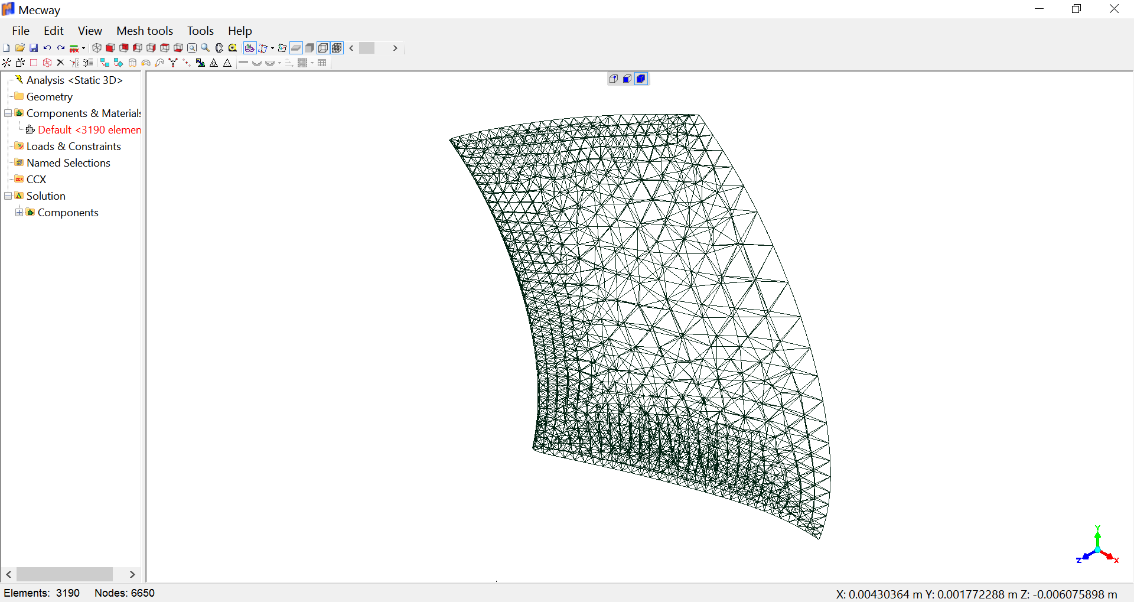Viewport: 1134px width, 602px height.
Task: Click the previous step left arrow
Action: click(351, 48)
